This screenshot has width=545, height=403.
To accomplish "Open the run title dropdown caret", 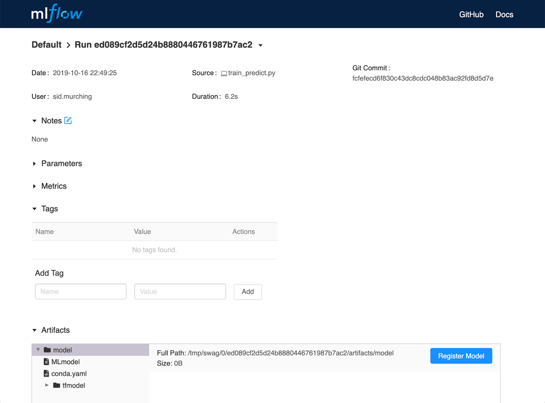I will pos(260,45).
